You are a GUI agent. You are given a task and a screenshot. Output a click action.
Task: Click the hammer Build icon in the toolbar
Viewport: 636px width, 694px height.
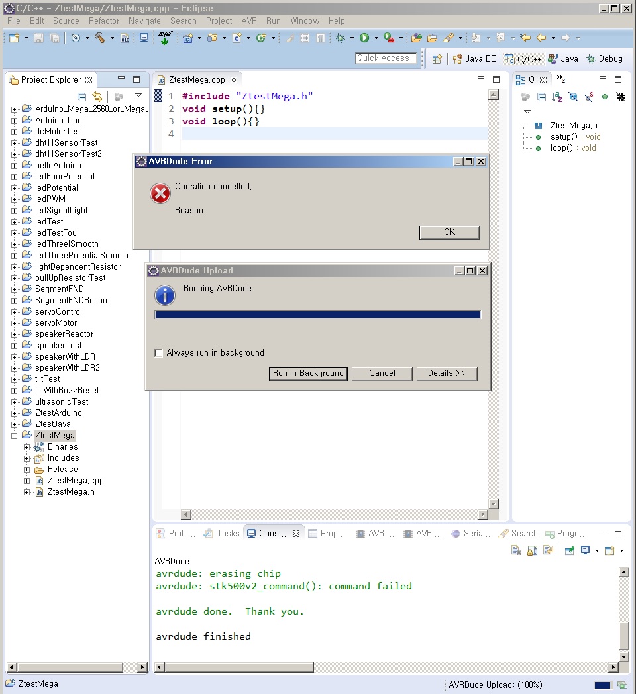click(x=99, y=38)
